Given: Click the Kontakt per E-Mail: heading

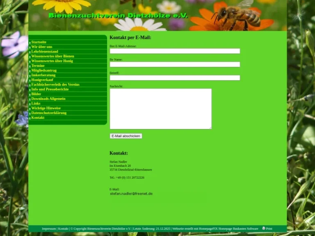Looking at the screenshot, I should [x=130, y=38].
